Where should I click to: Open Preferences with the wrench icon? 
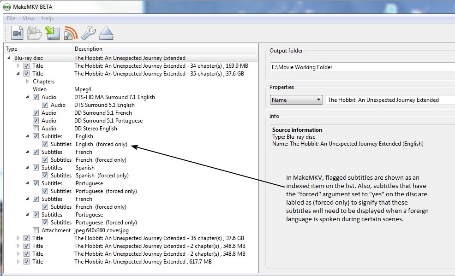pyautogui.click(x=89, y=33)
